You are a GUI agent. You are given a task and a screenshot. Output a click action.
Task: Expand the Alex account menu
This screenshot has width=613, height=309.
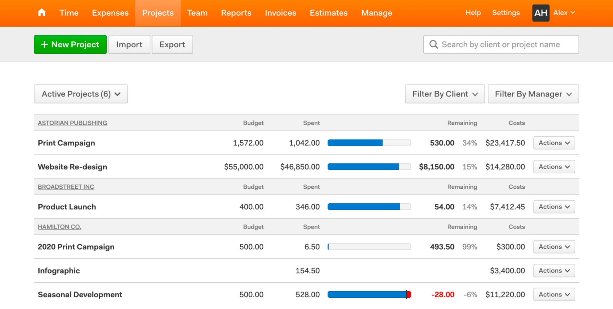tap(564, 13)
